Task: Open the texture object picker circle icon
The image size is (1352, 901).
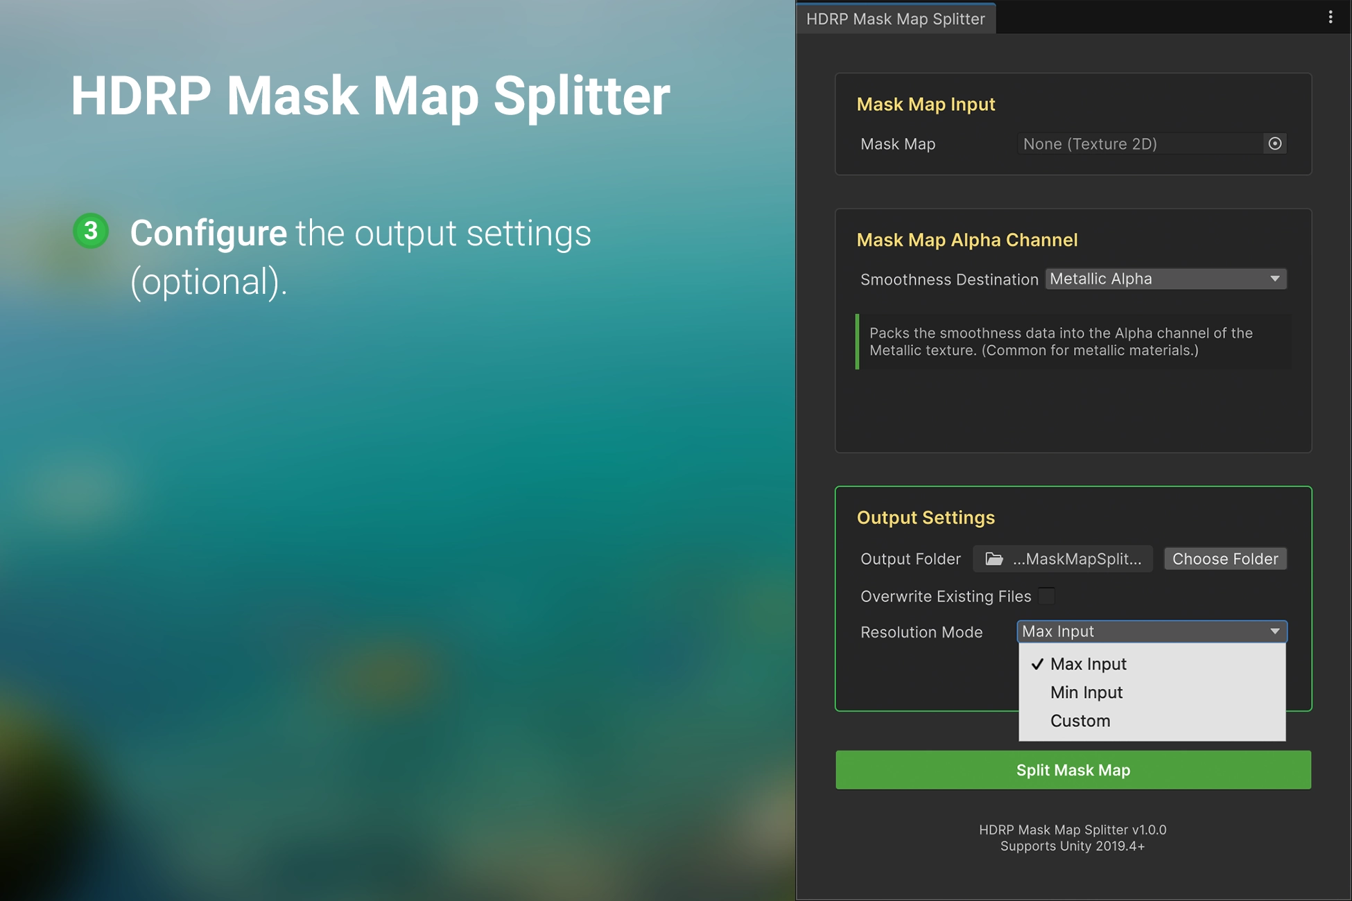Action: pyautogui.click(x=1274, y=143)
